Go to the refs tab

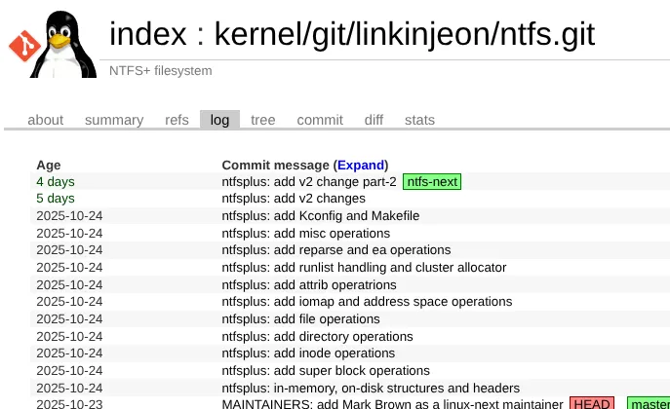pos(177,120)
